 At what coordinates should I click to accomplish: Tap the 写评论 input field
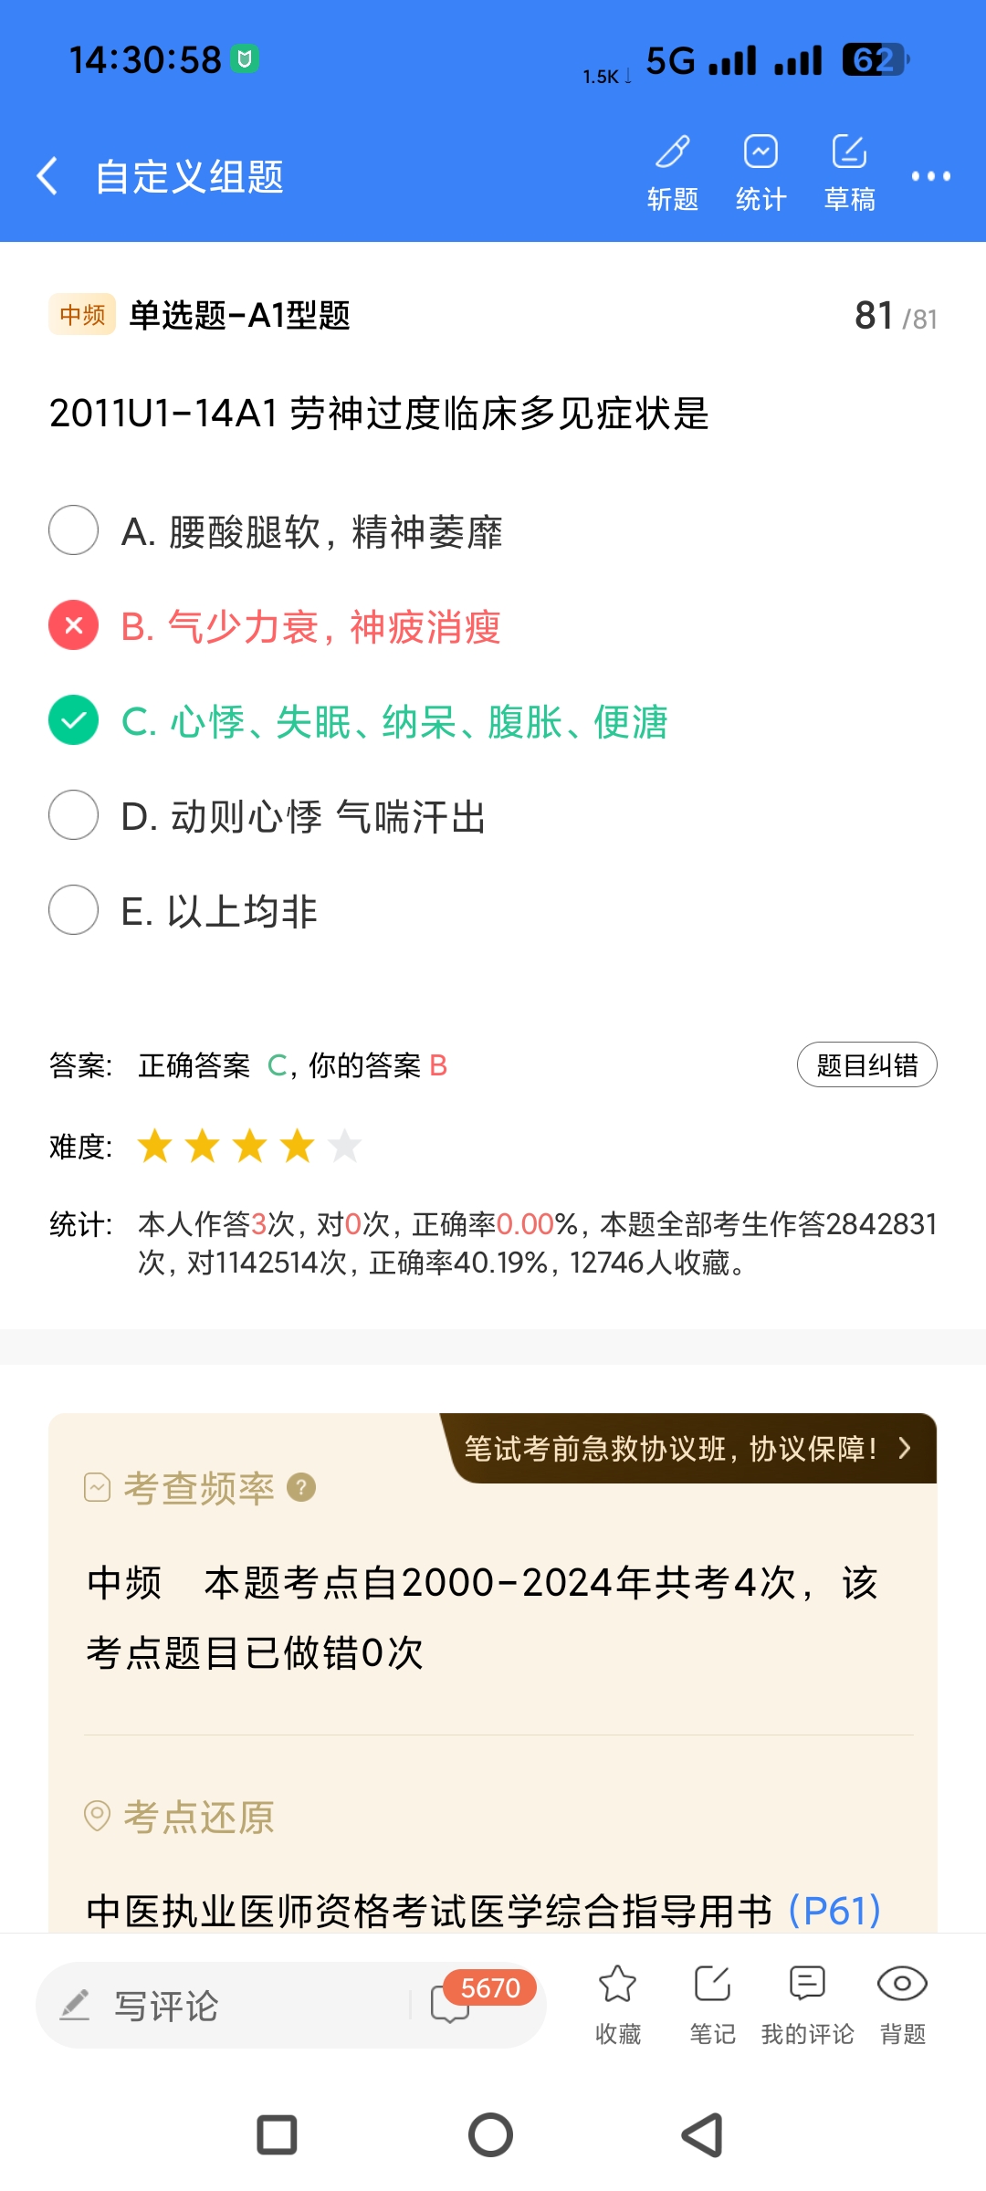[228, 2006]
